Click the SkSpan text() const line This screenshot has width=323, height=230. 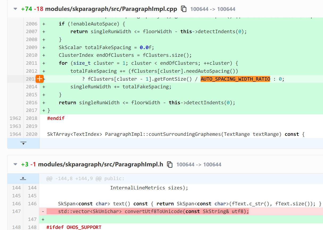(x=190, y=204)
